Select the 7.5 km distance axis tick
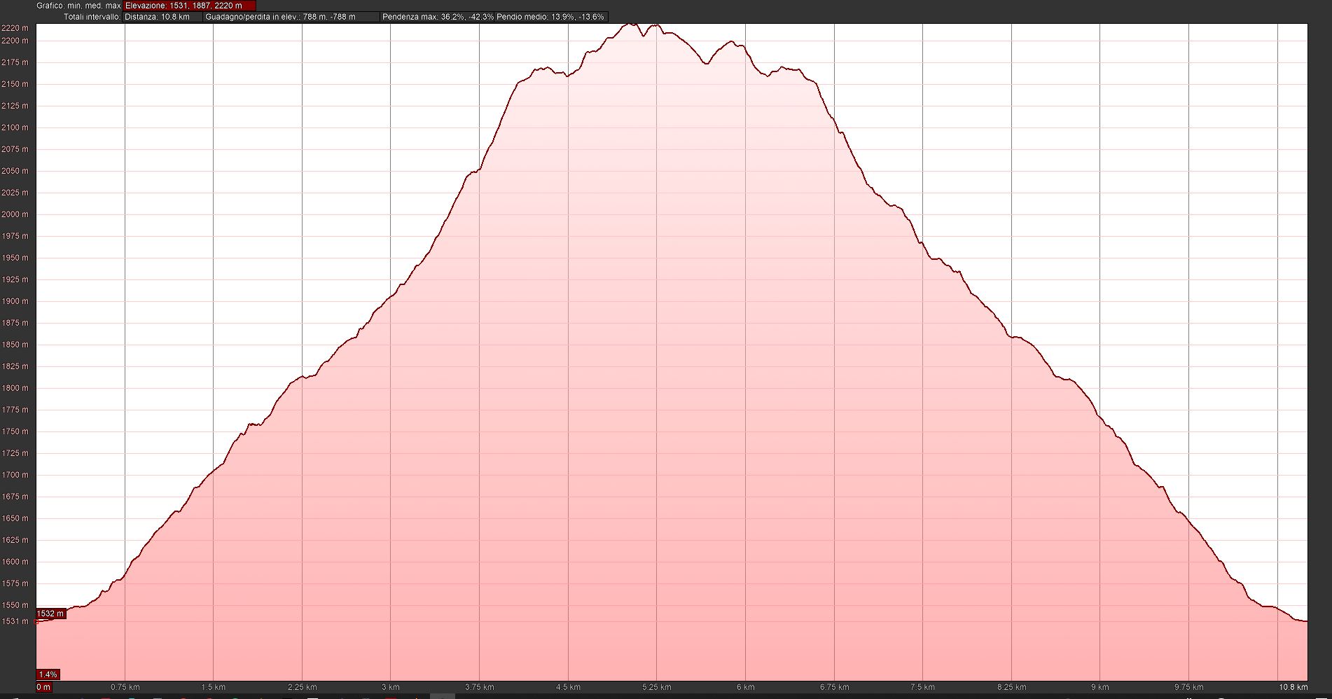 [922, 687]
